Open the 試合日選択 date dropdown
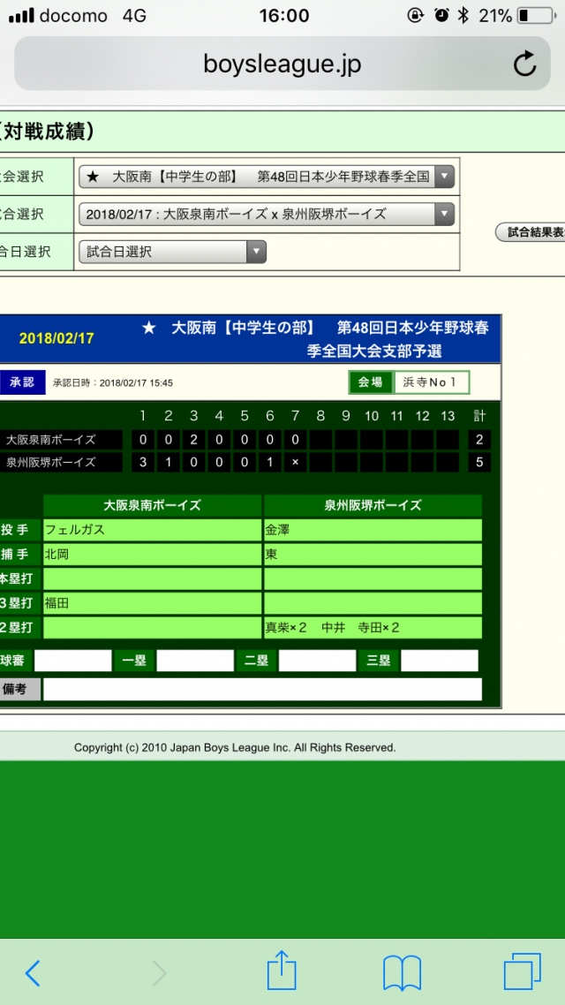 tap(172, 252)
